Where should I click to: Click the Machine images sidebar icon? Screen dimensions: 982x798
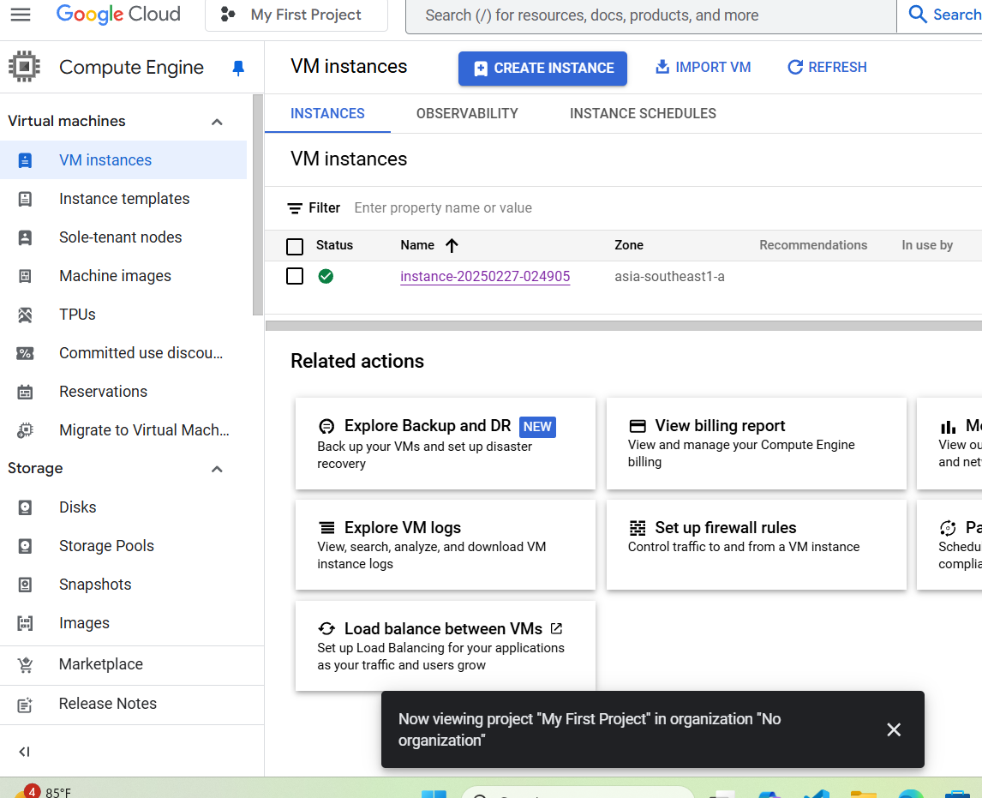pyautogui.click(x=25, y=276)
